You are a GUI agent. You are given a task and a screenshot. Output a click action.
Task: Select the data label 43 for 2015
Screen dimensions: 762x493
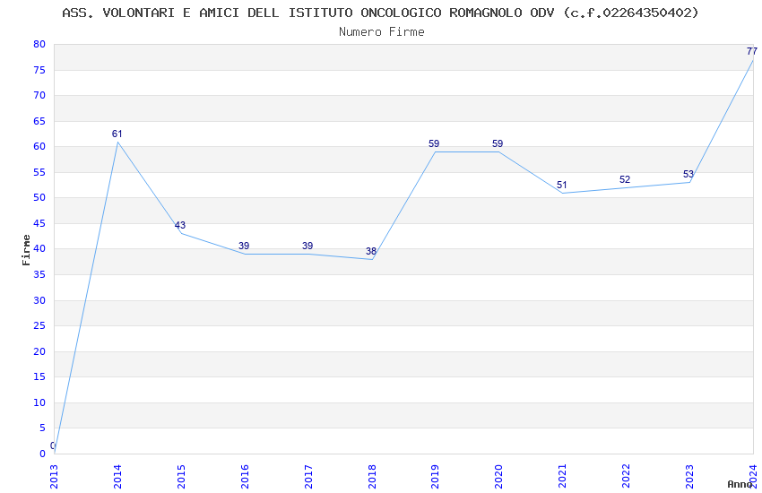[180, 225]
